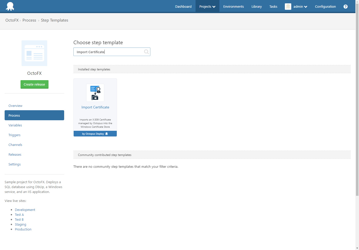This screenshot has height=250, width=359.
Task: Click inside the step template search field
Action: 108,52
